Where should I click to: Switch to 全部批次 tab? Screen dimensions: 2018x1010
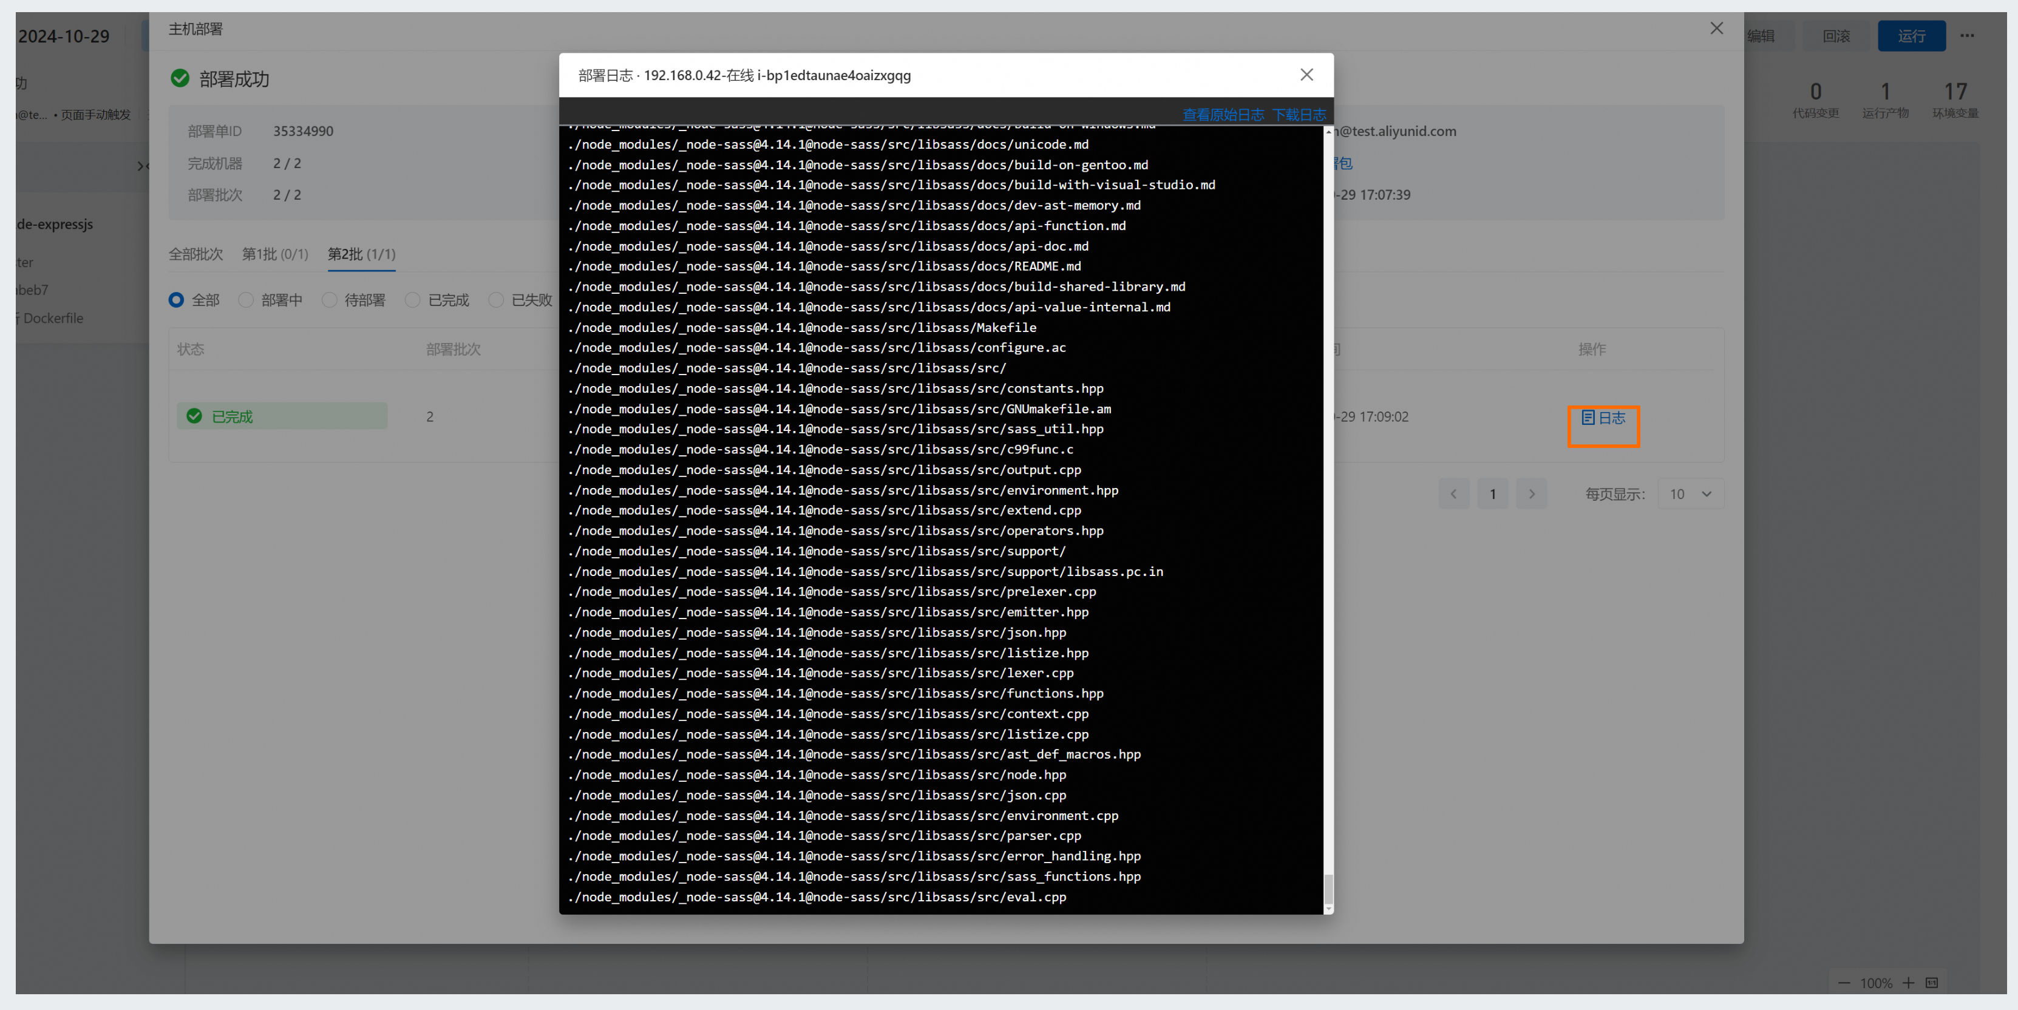click(x=196, y=254)
